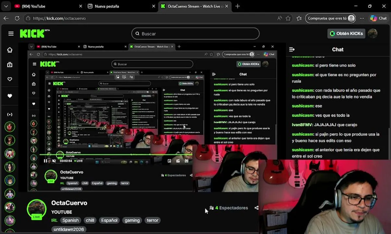
Task: Select the gaming tag
Action: [x=132, y=220]
